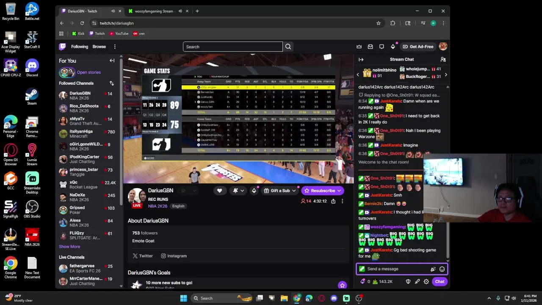Expand followed channels with Show More
This screenshot has width=542, height=305.
pos(69,247)
